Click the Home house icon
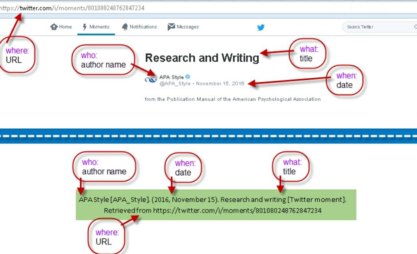 coord(54,27)
